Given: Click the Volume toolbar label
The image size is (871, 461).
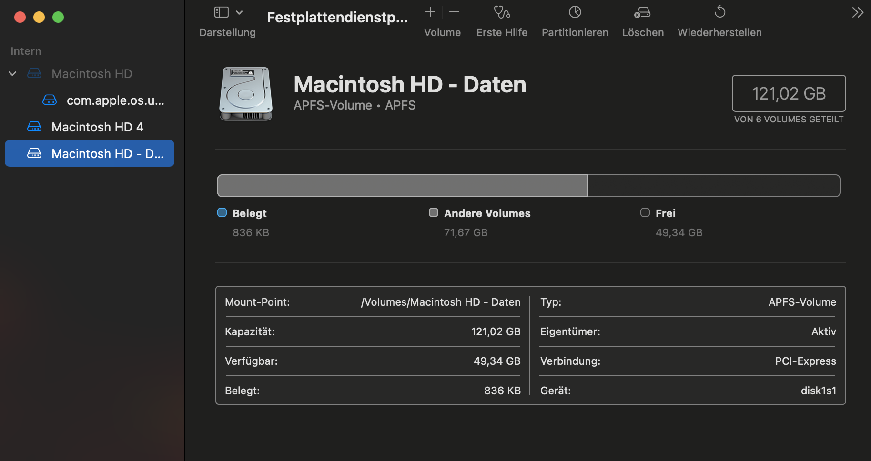Looking at the screenshot, I should 442,32.
